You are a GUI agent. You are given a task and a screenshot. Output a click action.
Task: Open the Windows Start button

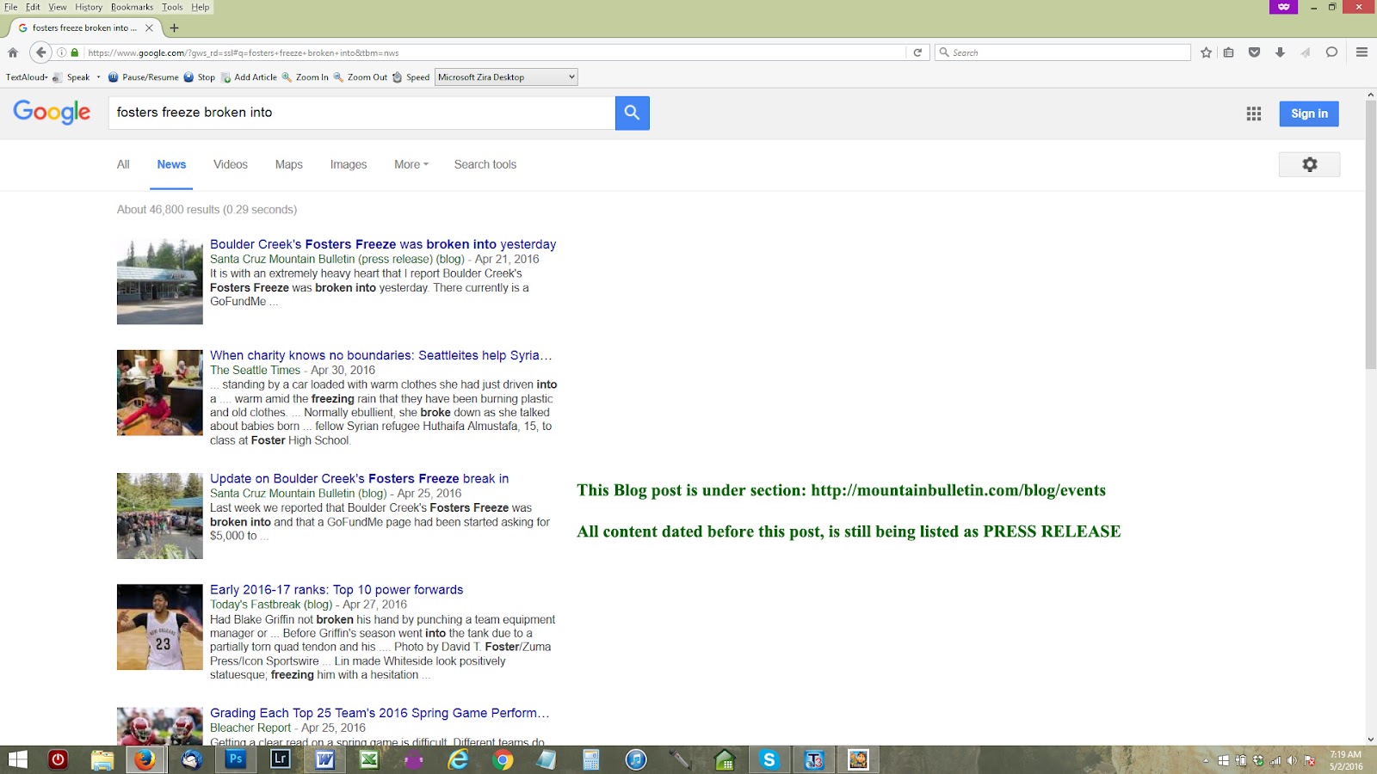(x=17, y=759)
